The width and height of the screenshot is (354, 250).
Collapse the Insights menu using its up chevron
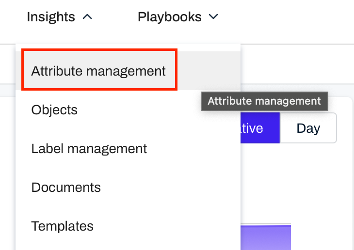[87, 17]
